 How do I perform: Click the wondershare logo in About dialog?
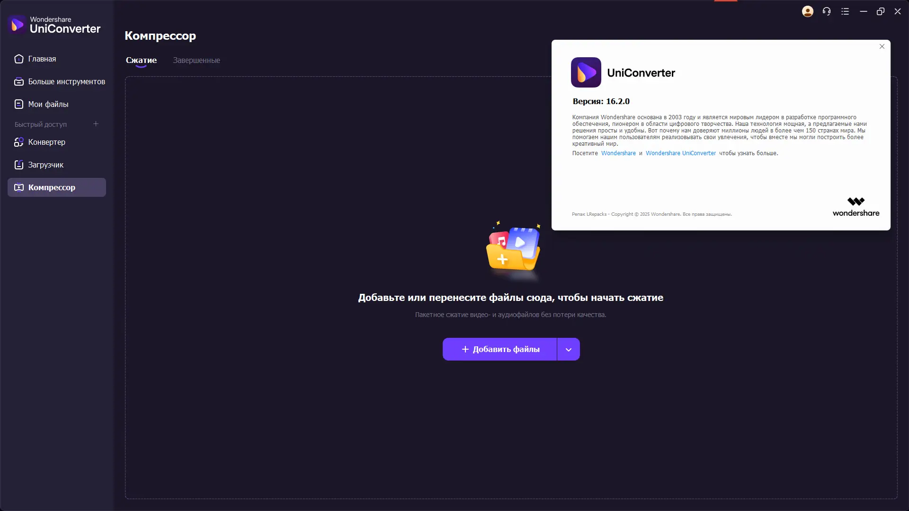856,207
